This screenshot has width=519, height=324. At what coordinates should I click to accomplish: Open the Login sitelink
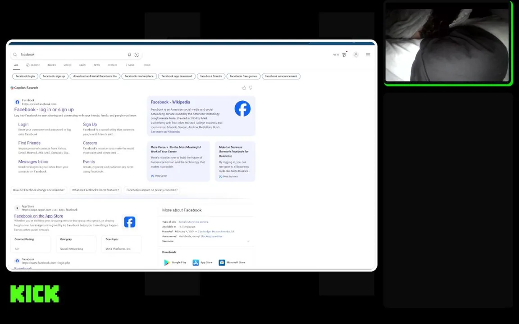pos(23,124)
